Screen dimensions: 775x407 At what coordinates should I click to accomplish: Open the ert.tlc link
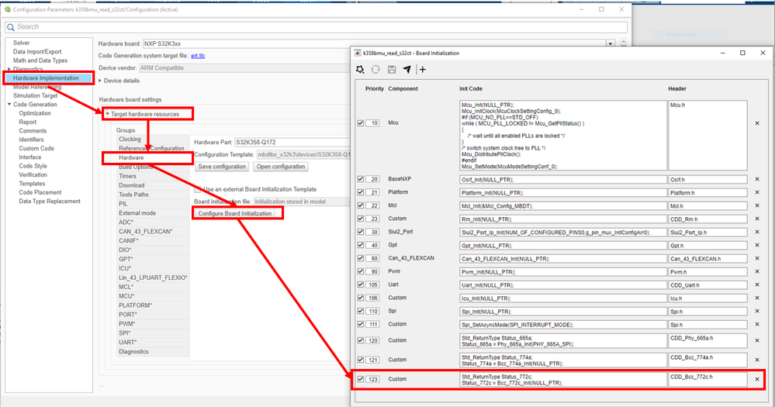[198, 56]
